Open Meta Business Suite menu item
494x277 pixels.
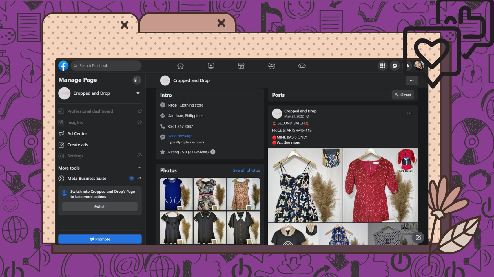coord(100,178)
